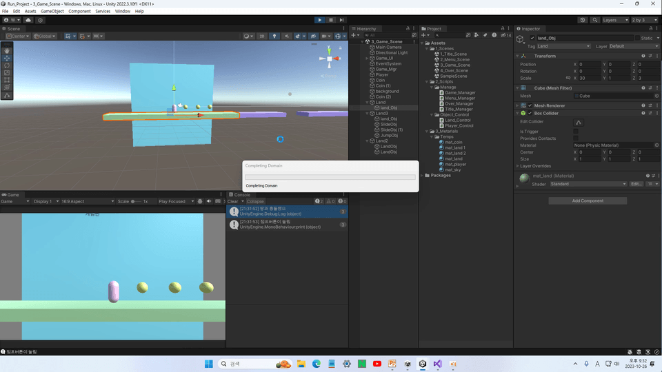
Task: Click the Clear console button
Action: [x=232, y=202]
